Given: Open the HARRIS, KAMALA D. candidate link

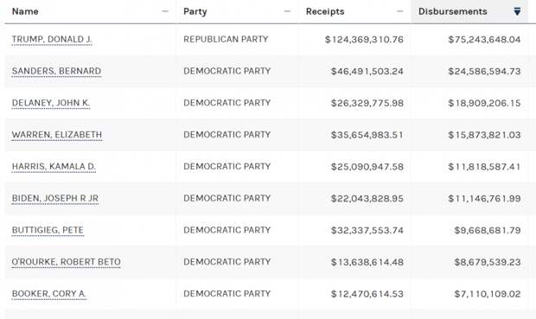Looking at the screenshot, I should point(54,167).
